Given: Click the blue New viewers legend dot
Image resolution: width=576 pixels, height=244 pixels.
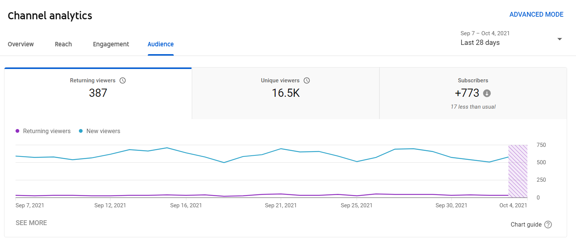Looking at the screenshot, I should (80, 131).
